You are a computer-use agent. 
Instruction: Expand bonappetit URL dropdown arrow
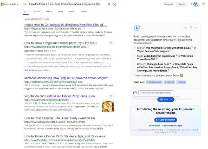point(72,100)
